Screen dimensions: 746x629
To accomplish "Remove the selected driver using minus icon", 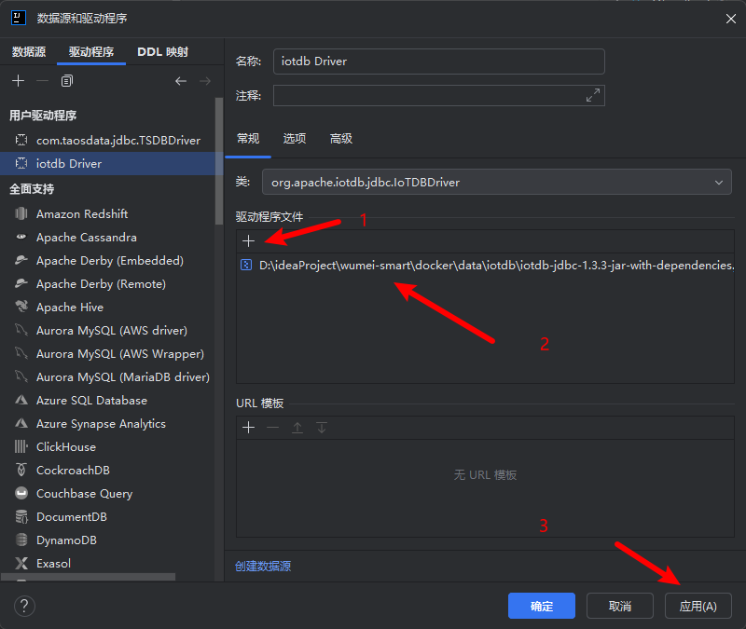I will click(42, 81).
